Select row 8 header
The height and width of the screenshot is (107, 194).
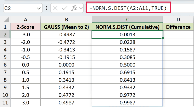5,80
